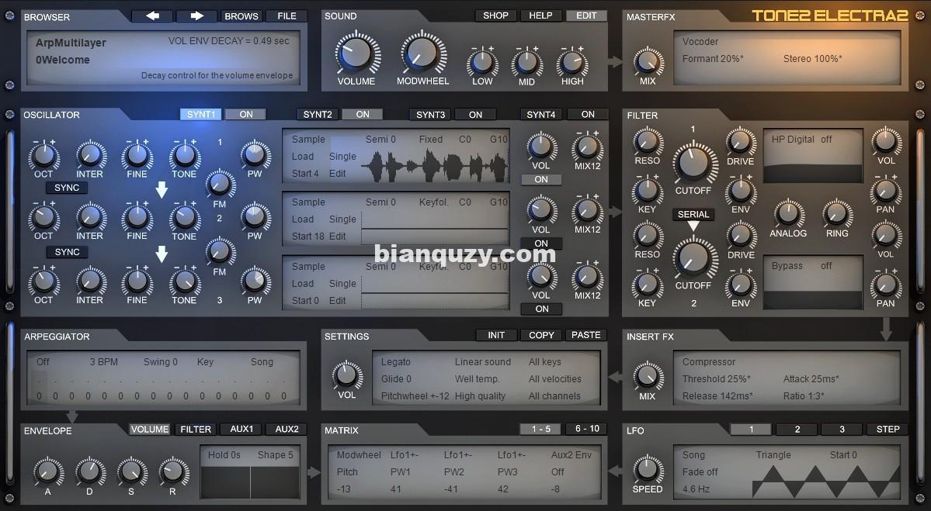Screen dimensions: 931x511
Task: Show the FILTER envelope tab
Action: pyautogui.click(x=196, y=429)
